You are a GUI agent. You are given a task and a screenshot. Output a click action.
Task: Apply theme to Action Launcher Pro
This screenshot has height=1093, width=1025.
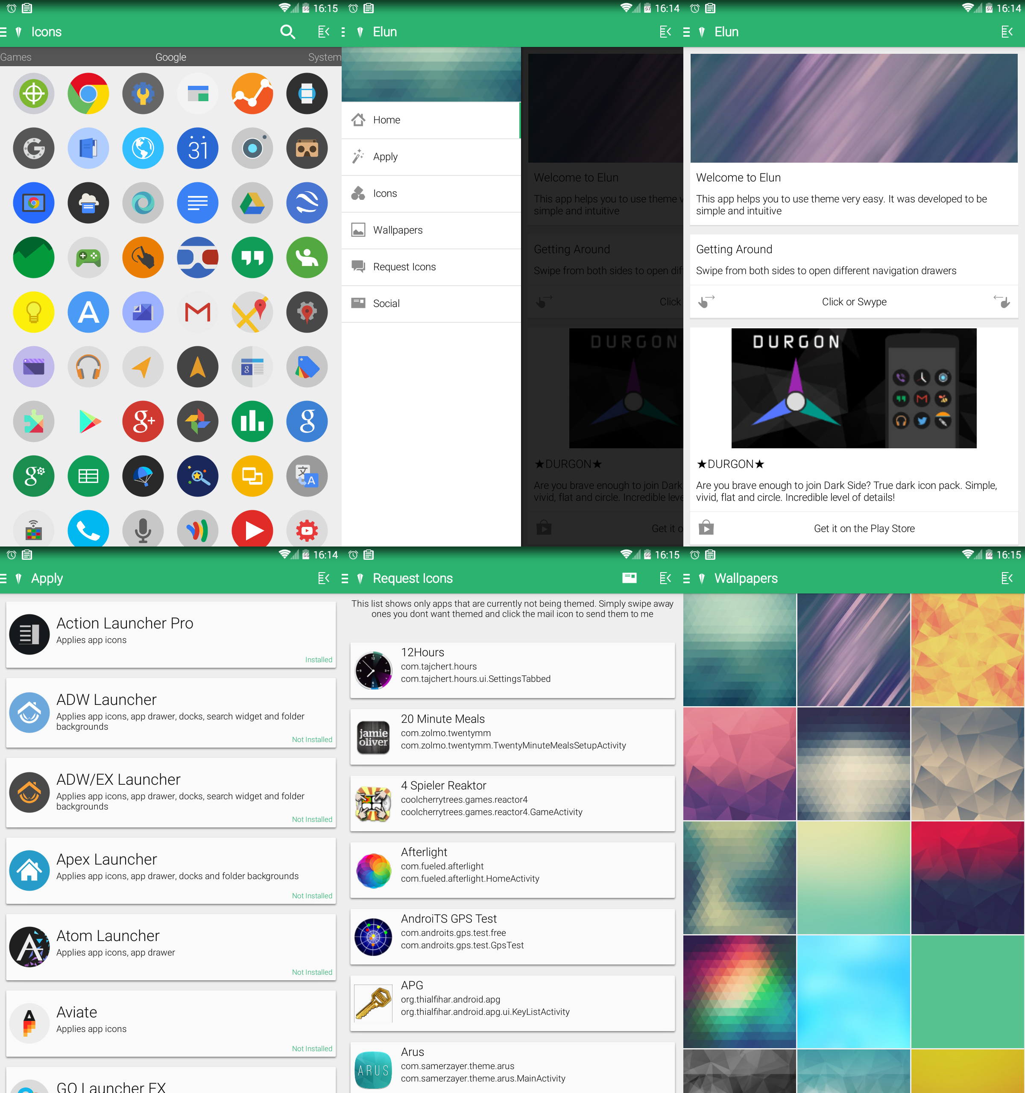tap(170, 634)
